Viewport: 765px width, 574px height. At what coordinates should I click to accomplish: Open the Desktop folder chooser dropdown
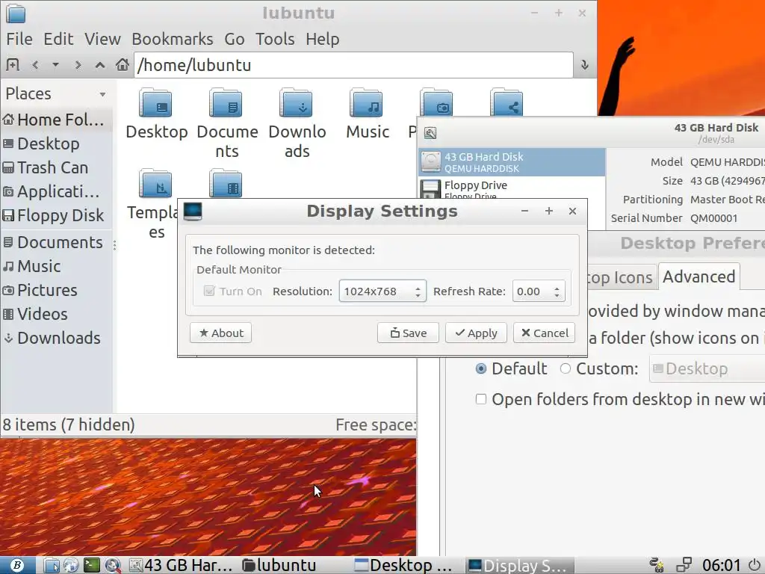707,368
